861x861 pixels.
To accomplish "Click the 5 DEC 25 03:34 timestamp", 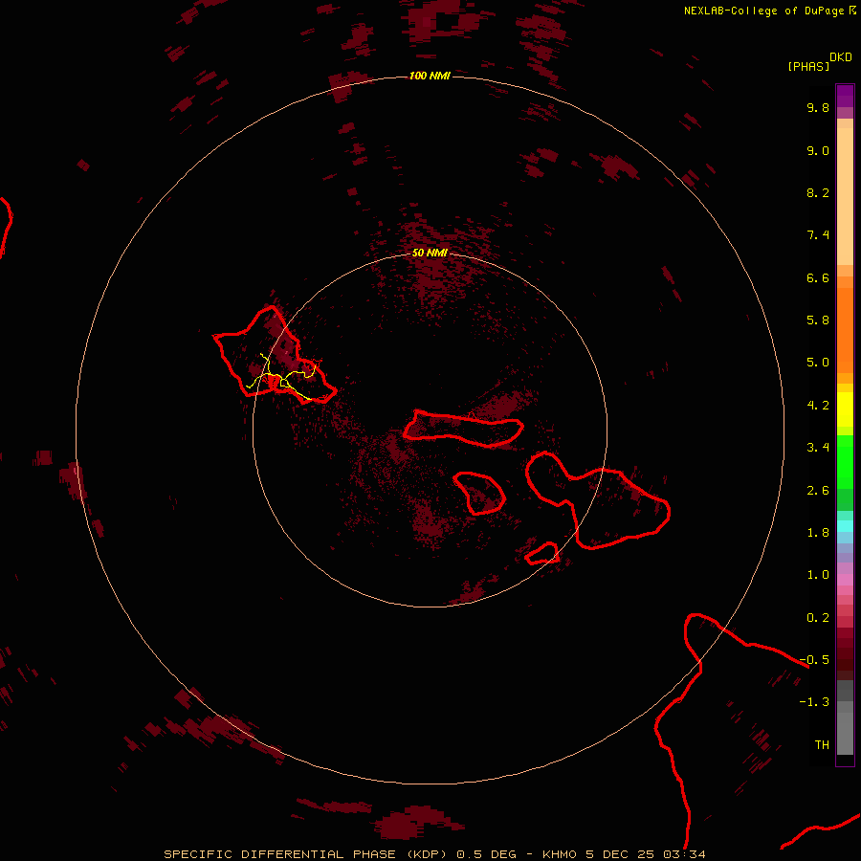I will click(x=645, y=854).
